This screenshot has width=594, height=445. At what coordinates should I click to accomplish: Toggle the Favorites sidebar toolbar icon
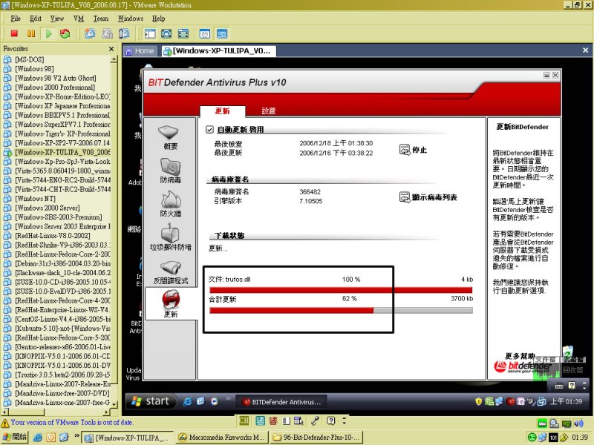[x=150, y=33]
